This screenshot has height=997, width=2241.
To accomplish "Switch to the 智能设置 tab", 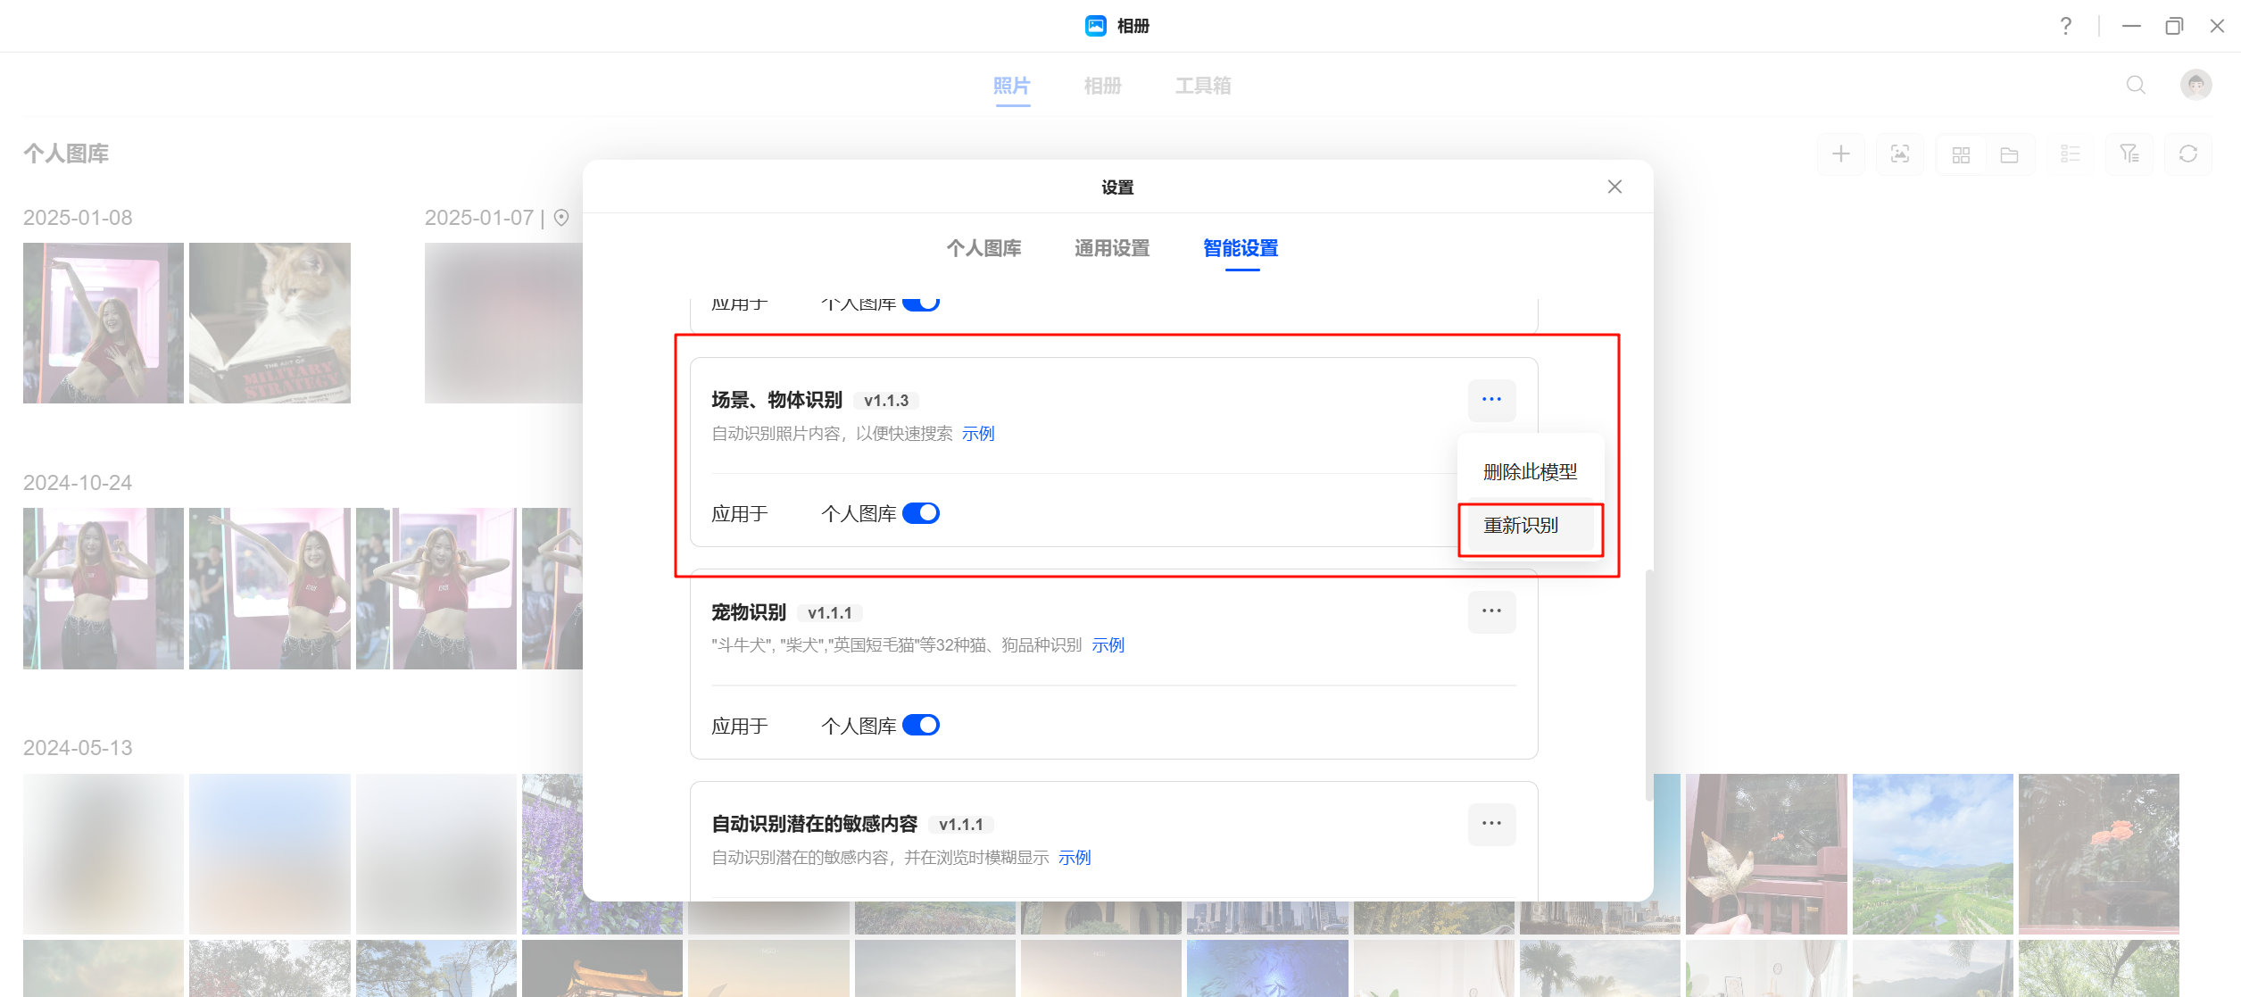I will click(1241, 248).
